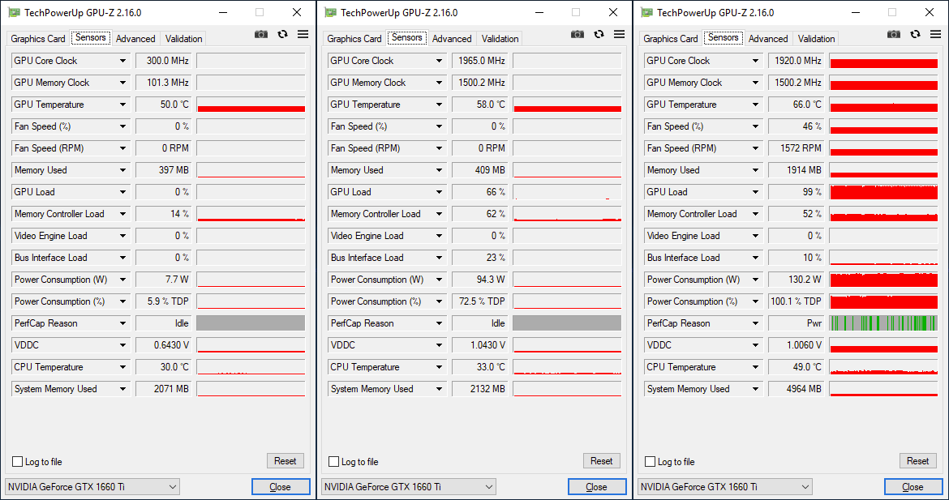Open the hamburger menu in leftmost GPU-Z window

point(303,34)
